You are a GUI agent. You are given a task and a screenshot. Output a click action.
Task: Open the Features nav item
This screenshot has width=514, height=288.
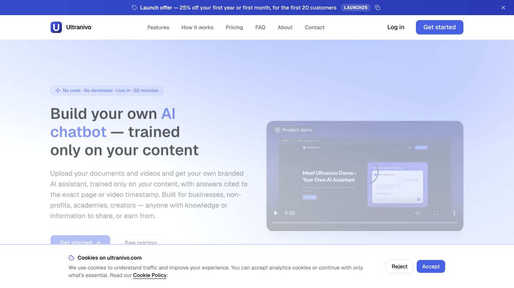pos(158,27)
